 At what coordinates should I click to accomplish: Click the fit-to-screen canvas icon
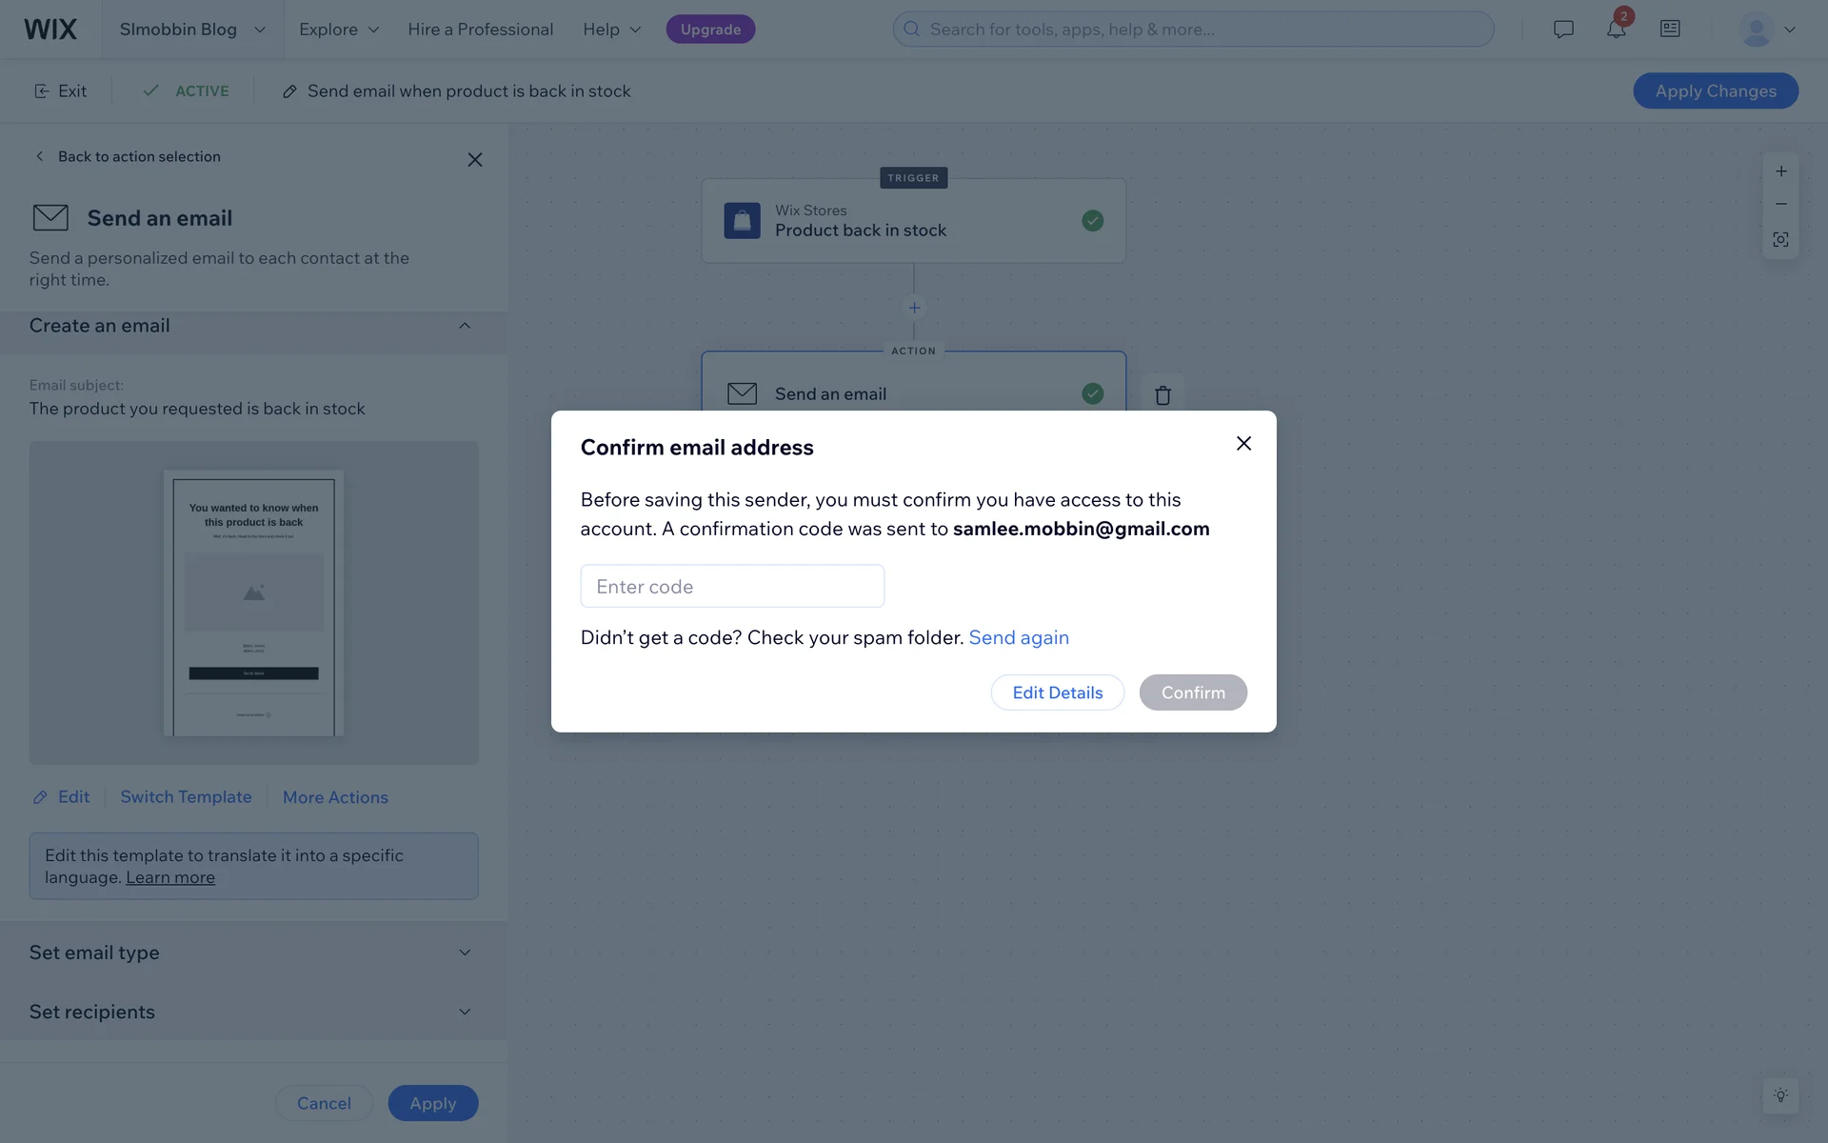click(1780, 239)
